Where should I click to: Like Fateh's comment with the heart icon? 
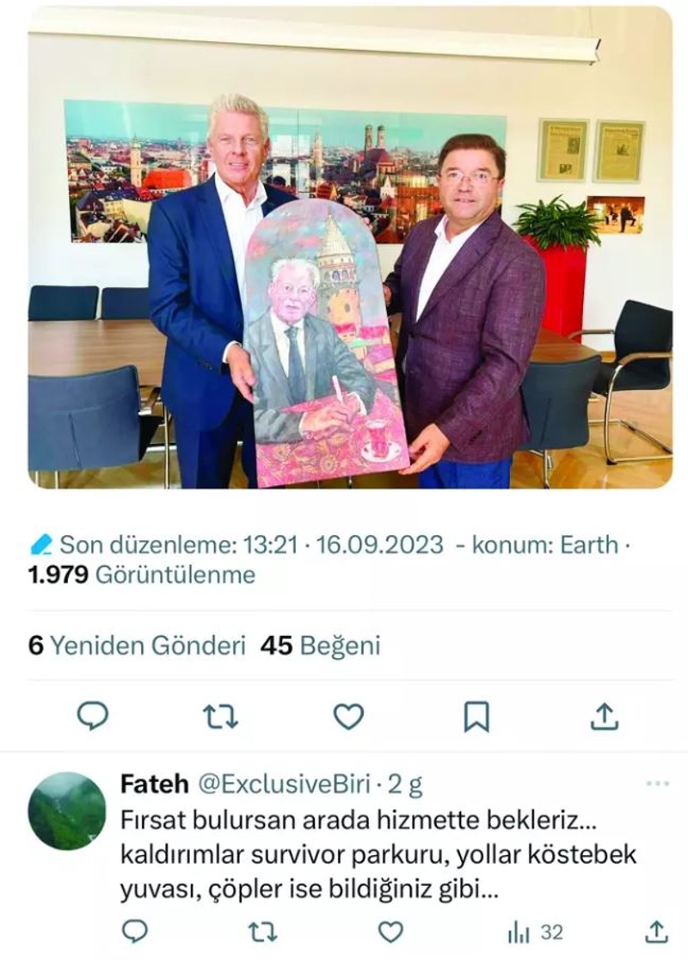point(390,932)
